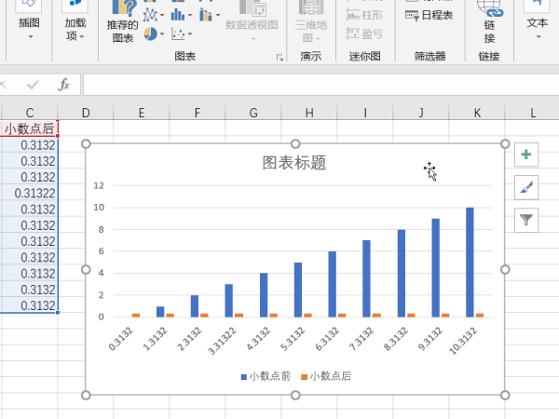Open the chart styles paintbrush button
This screenshot has height=419, width=559.
pyautogui.click(x=526, y=187)
